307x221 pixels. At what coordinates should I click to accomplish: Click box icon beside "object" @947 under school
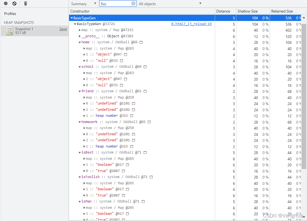tap(126, 79)
